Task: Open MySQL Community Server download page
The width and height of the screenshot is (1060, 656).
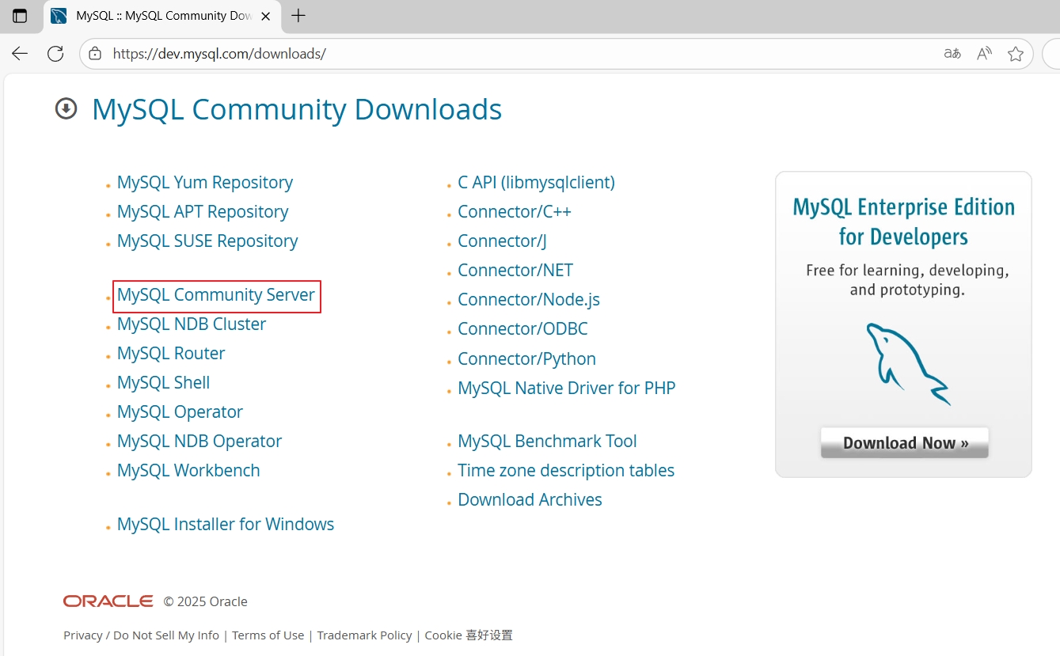Action: click(215, 294)
